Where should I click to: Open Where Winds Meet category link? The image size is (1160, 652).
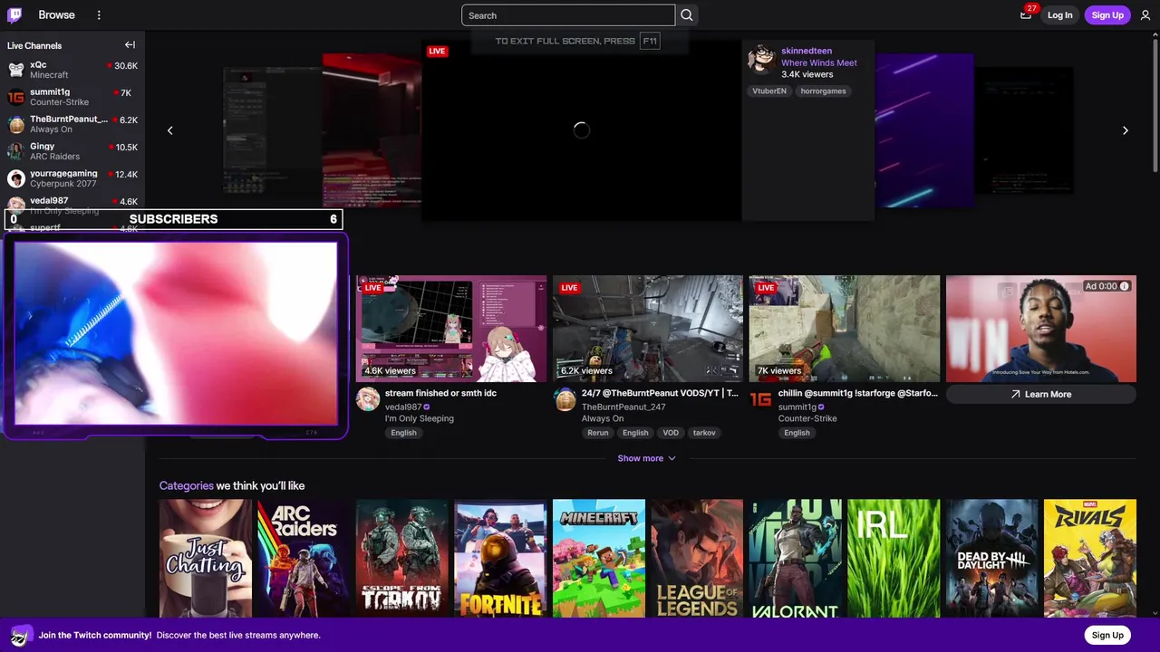tap(819, 62)
